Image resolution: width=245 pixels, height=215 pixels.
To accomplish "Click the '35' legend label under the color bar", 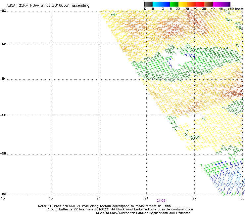I will coord(204,9).
